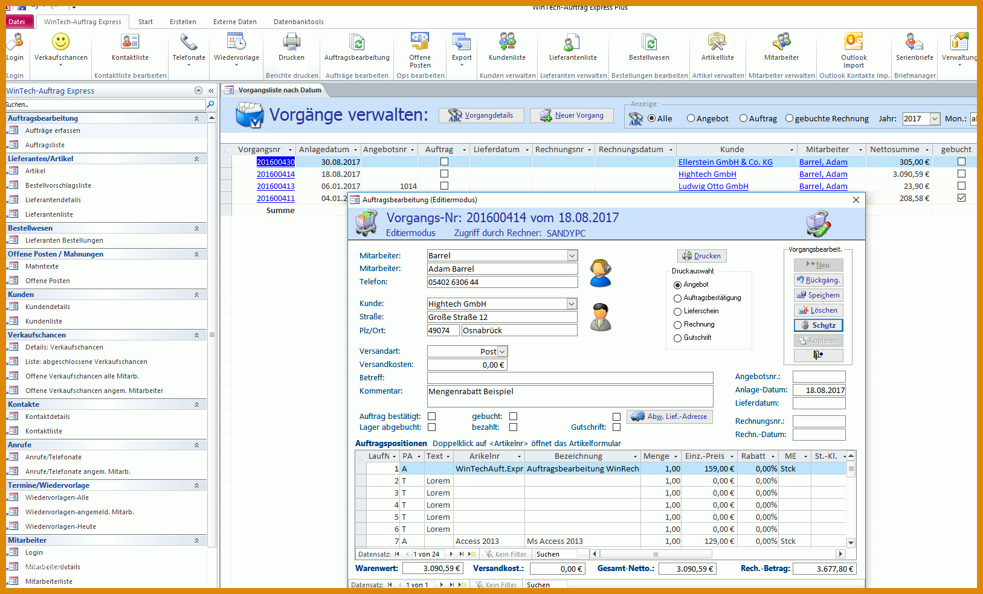Open Mitarbeiter ribbon icon
983x594 pixels.
(x=781, y=42)
